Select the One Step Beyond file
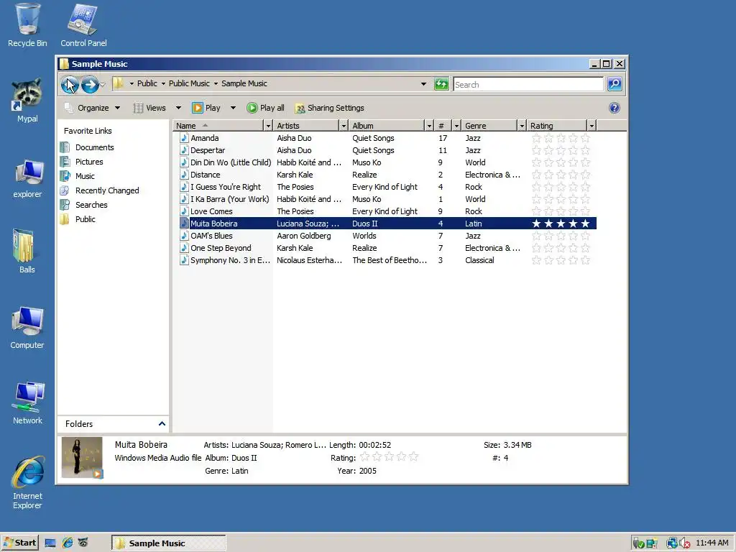This screenshot has width=736, height=552. [x=221, y=248]
